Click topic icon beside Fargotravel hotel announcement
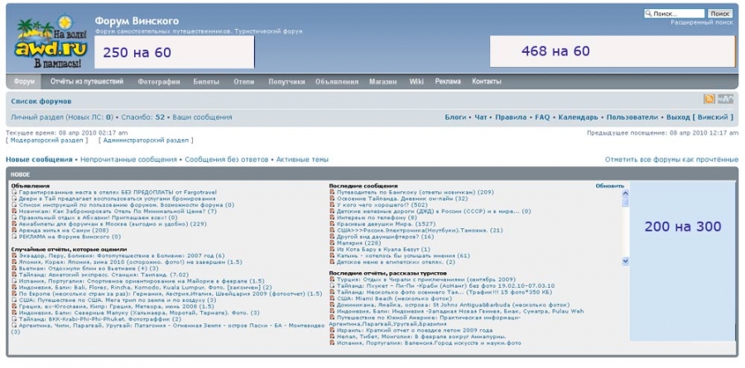This screenshot has width=745, height=368. [x=14, y=193]
